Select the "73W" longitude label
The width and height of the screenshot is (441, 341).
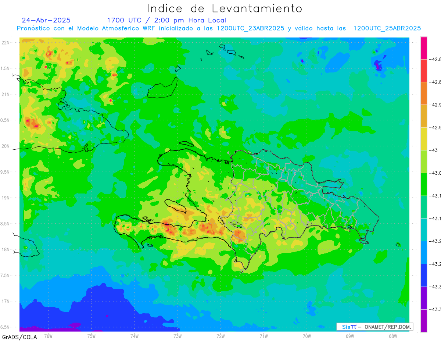tap(178, 336)
